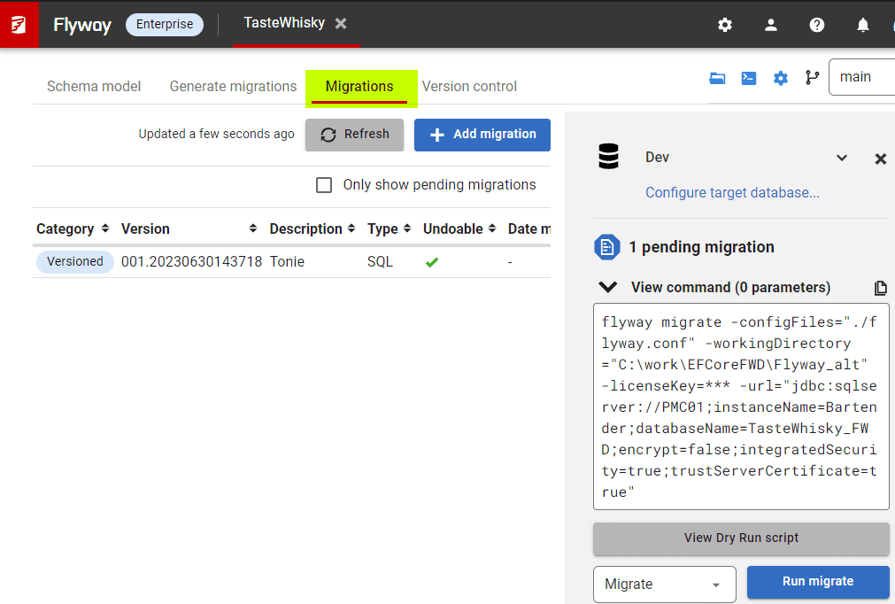
Task: Click the red Flyway logo icon
Action: [x=19, y=25]
